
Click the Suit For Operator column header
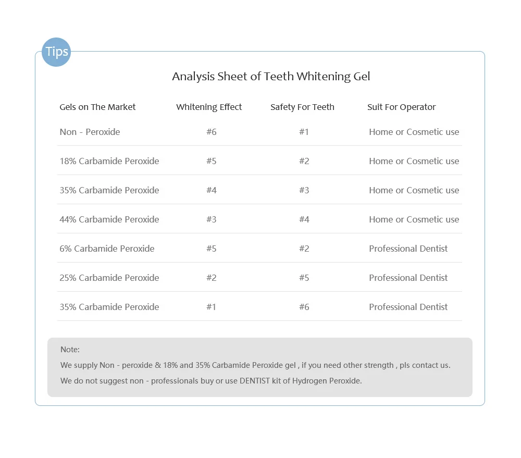pos(401,107)
